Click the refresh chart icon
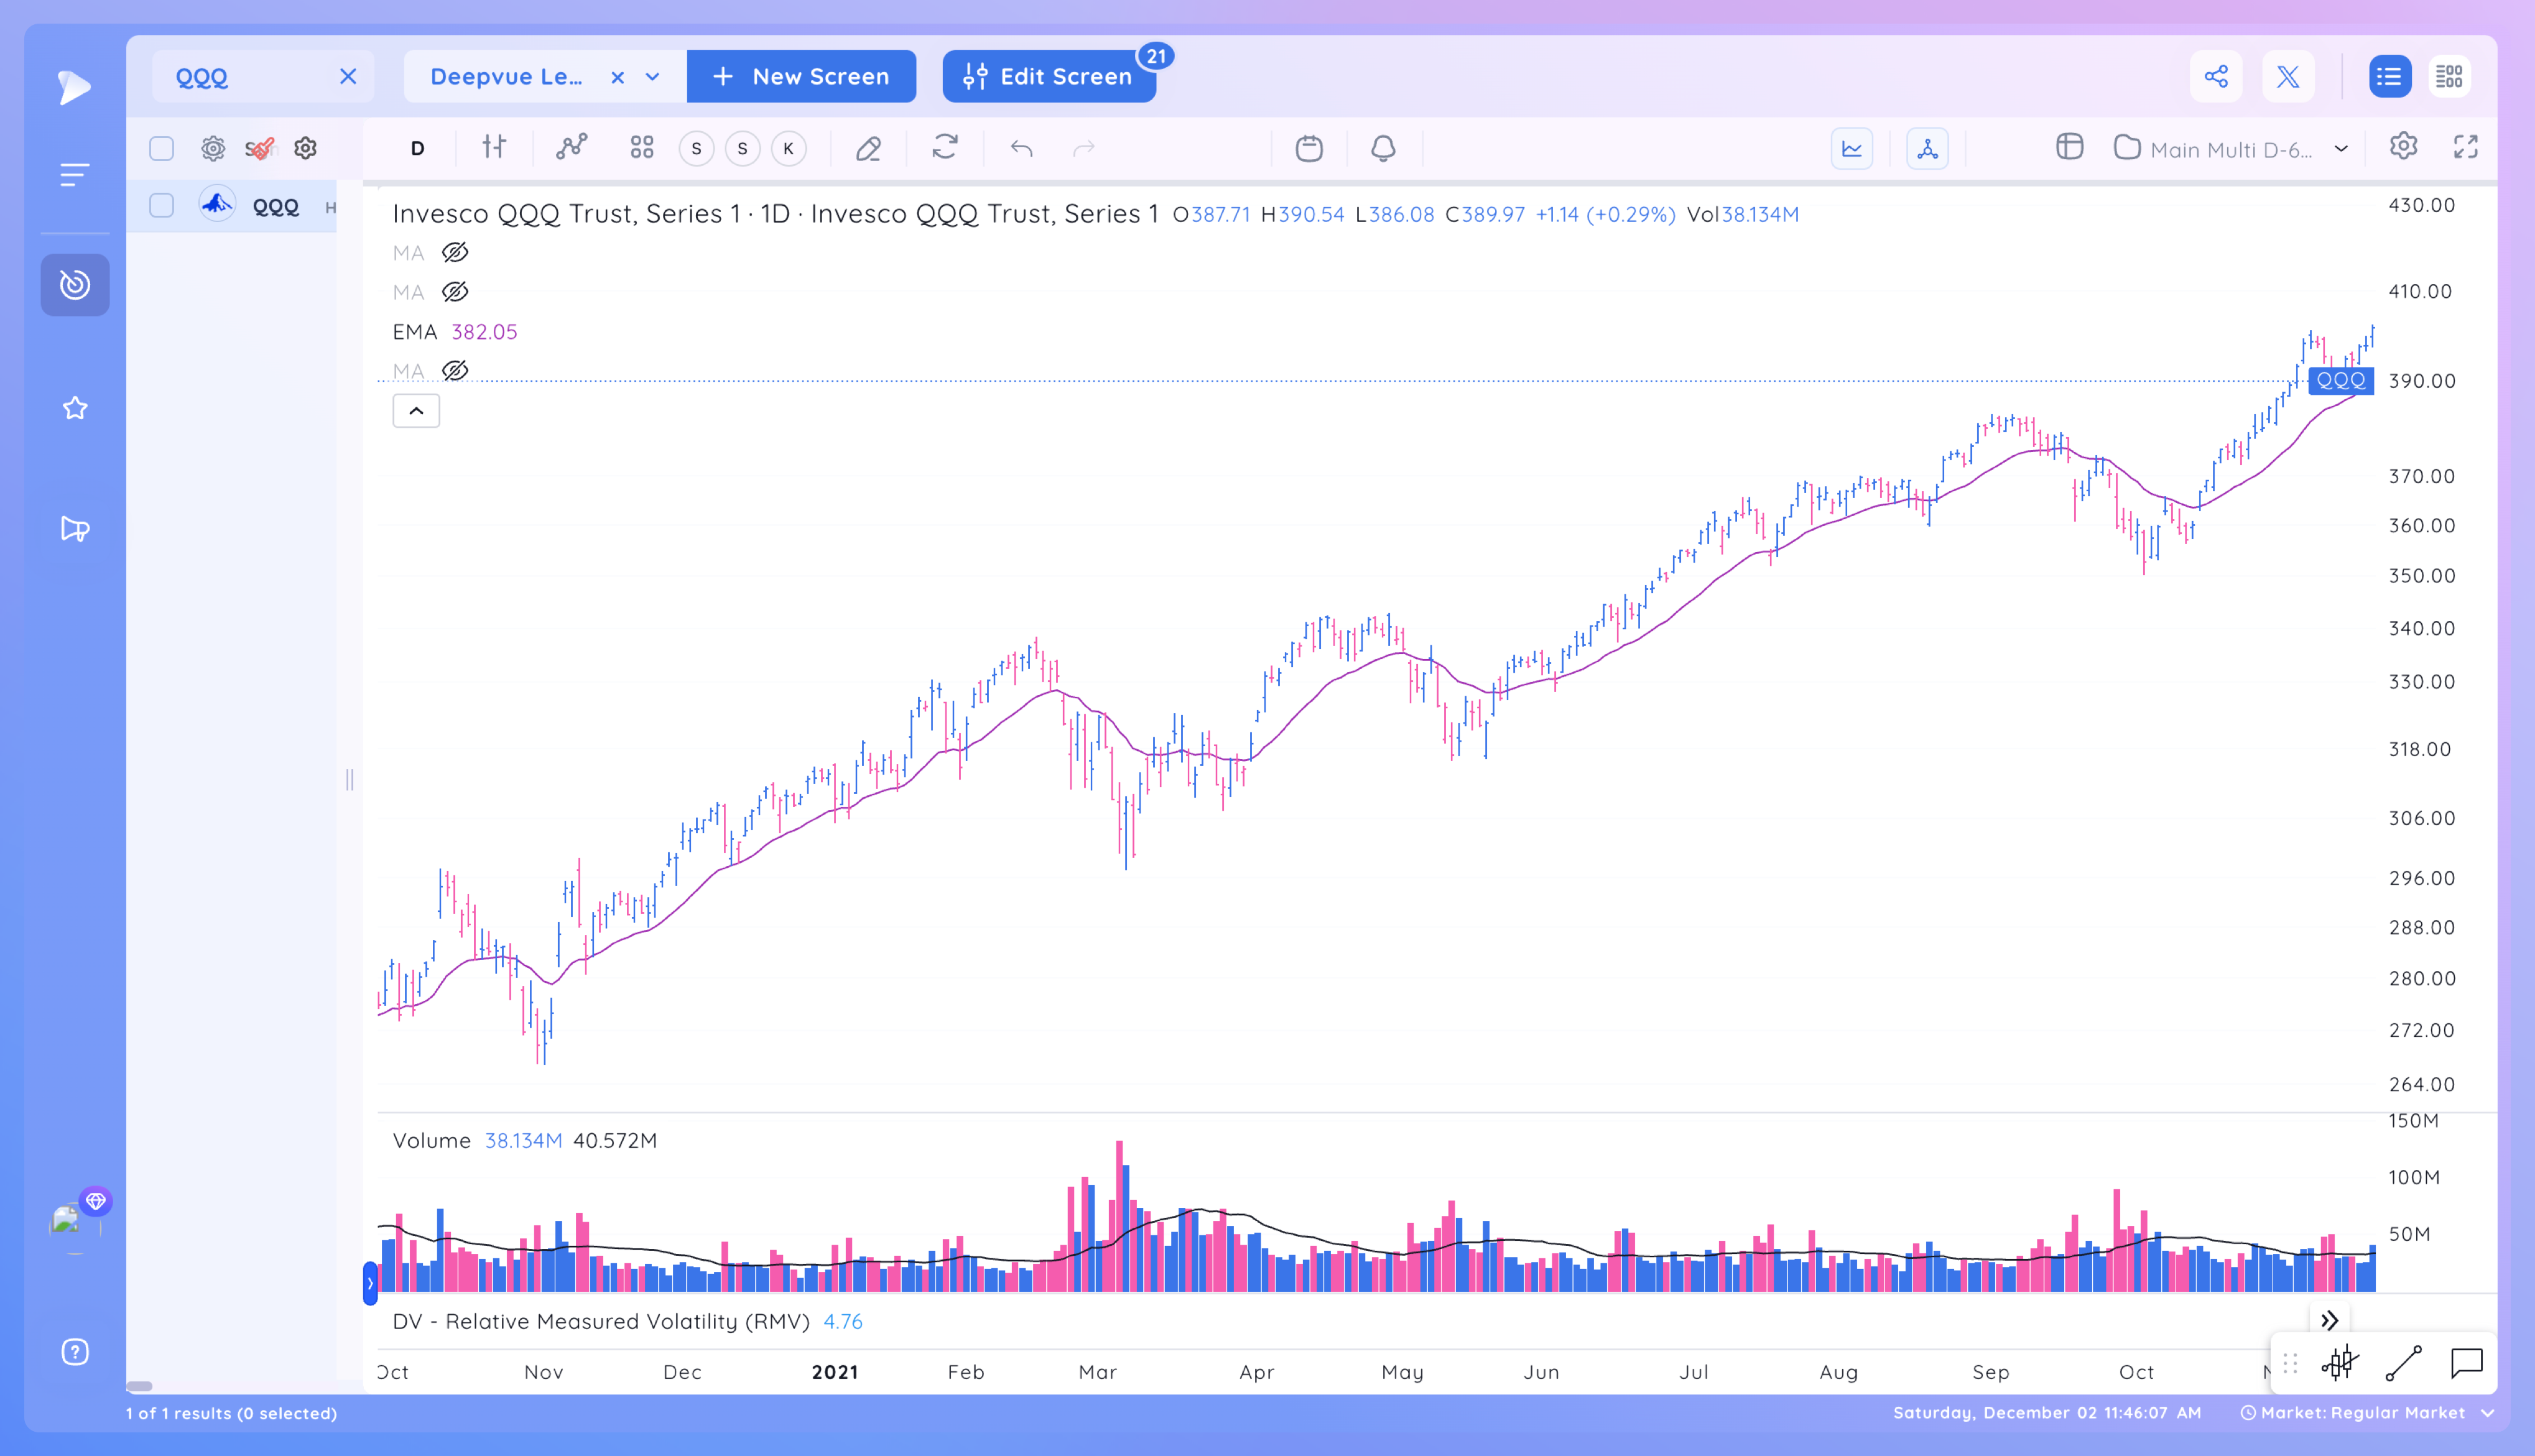The image size is (2535, 1456). tap(945, 148)
